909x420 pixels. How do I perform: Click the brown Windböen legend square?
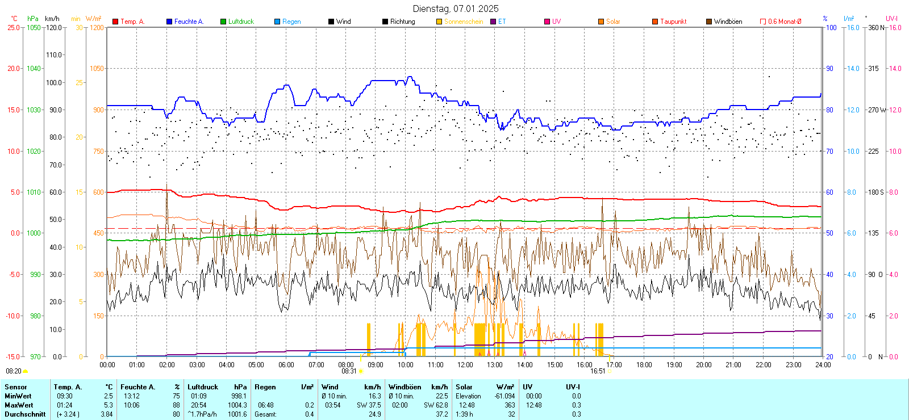coord(709,22)
